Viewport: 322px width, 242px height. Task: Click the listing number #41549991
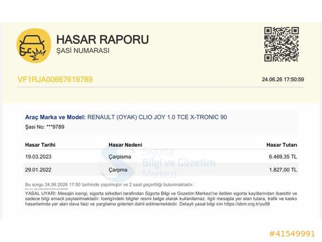[x=292, y=234]
